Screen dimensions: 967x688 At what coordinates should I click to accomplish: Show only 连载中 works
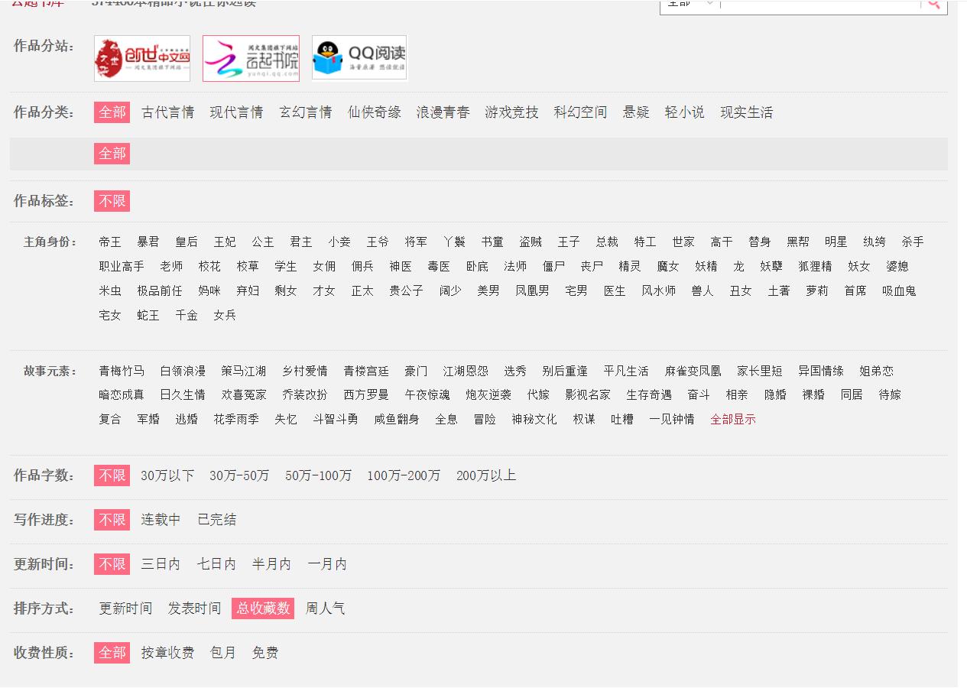point(161,520)
